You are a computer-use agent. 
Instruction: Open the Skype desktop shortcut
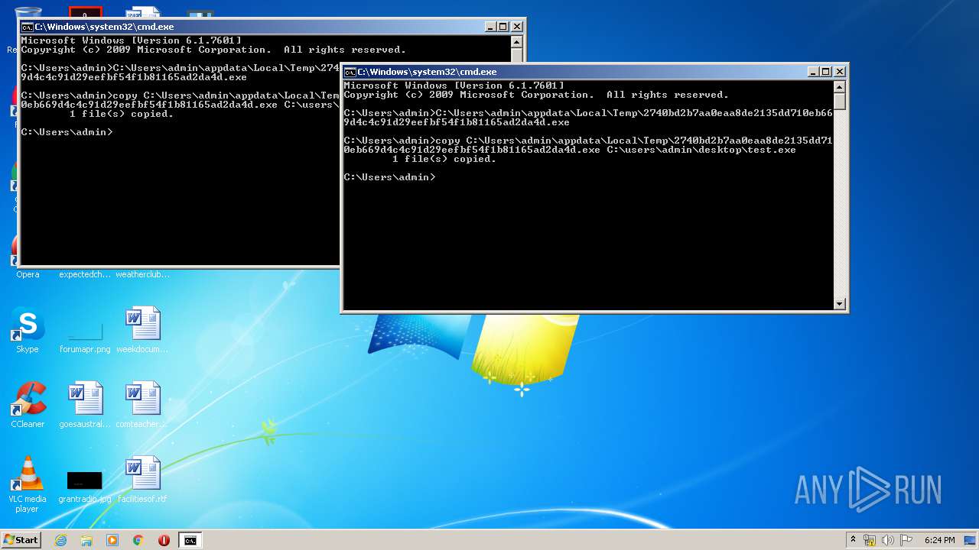click(28, 330)
